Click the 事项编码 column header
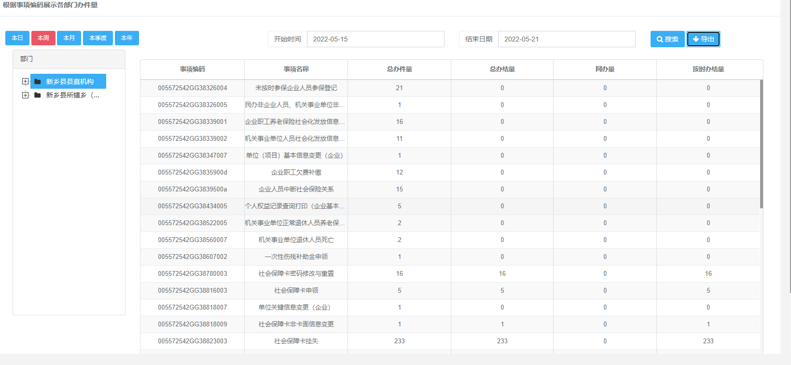 click(x=192, y=69)
